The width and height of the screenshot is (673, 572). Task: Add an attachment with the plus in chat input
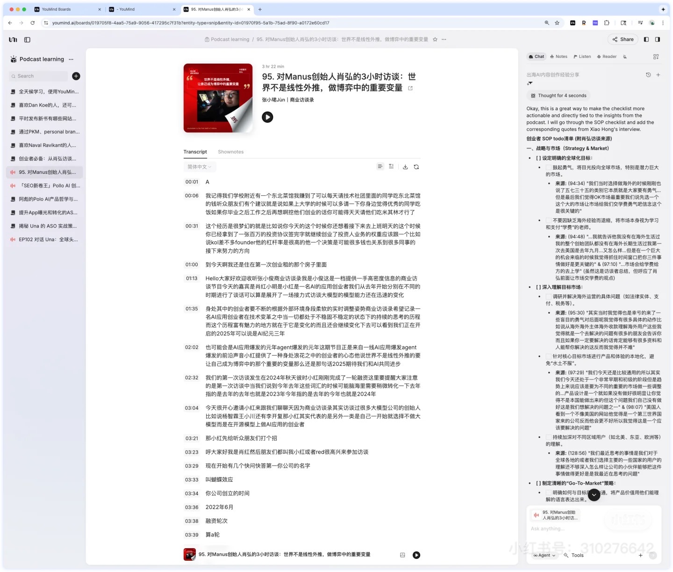(640, 555)
